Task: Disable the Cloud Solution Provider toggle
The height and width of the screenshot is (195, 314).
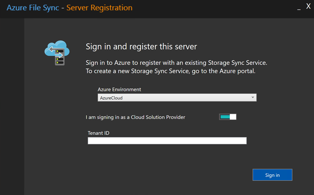Action: tap(227, 117)
